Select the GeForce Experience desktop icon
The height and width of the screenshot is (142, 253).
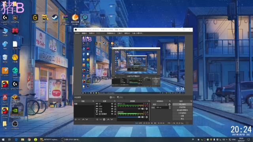(x=15, y=113)
